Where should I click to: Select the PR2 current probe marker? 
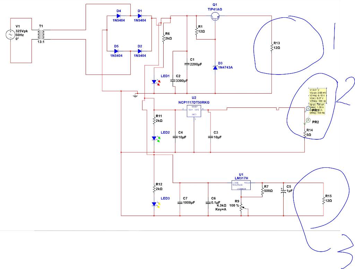click(x=308, y=120)
